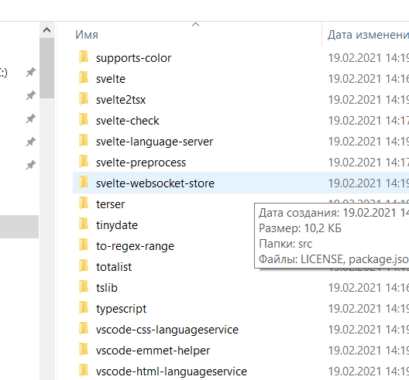Click the svelte-language-server folder icon

coord(84,141)
